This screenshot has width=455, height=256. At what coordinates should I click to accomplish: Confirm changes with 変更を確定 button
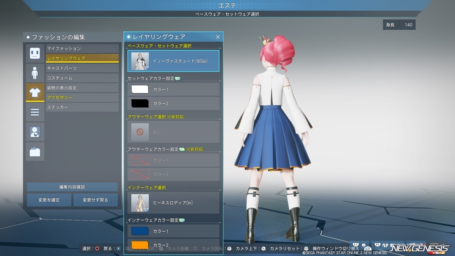49,200
